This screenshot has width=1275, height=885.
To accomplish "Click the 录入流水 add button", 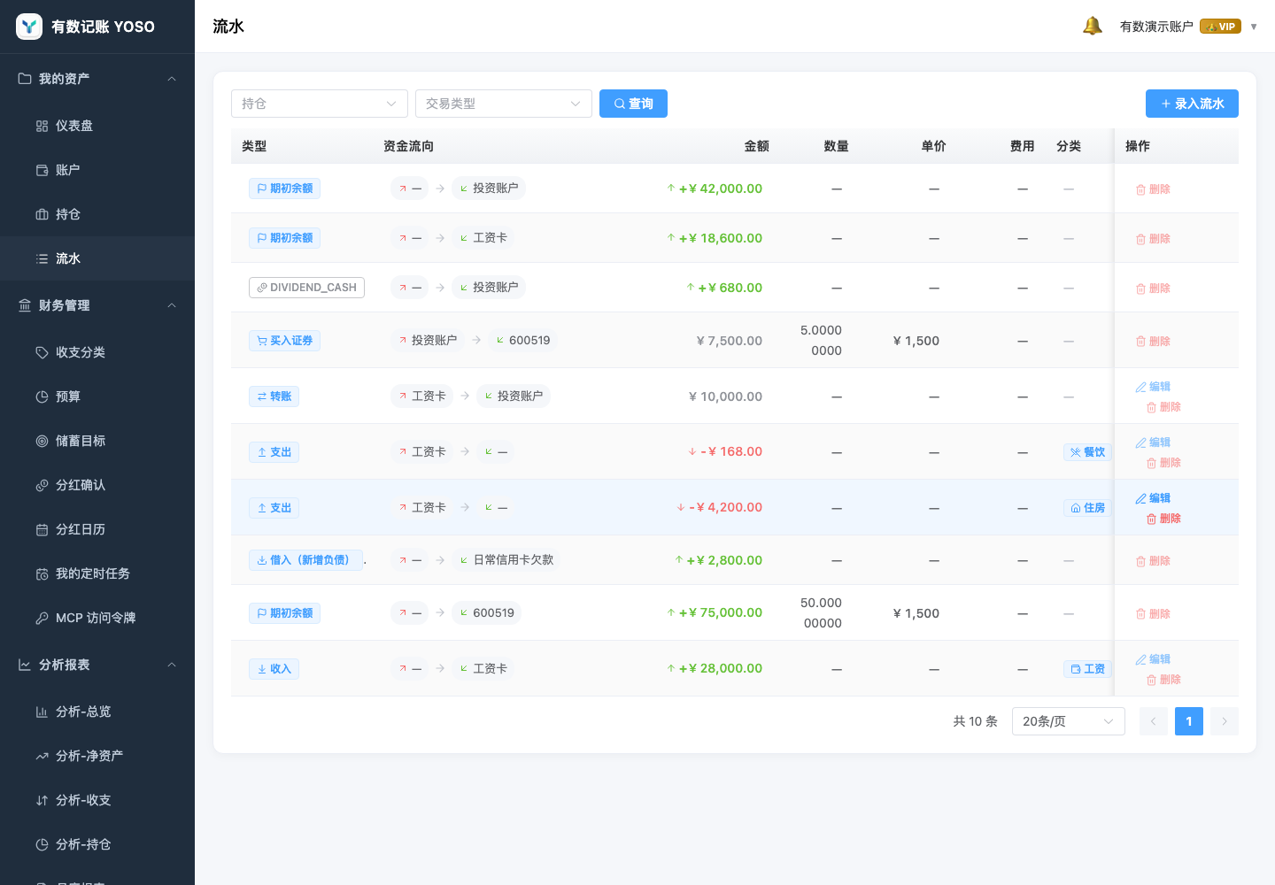I will pos(1192,104).
